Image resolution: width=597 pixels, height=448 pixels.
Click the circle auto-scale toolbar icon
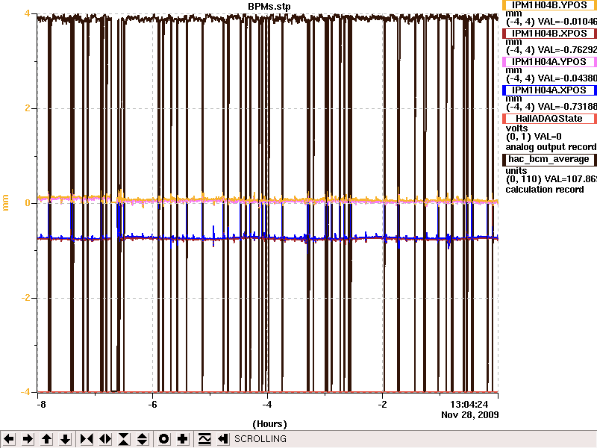coord(163,439)
